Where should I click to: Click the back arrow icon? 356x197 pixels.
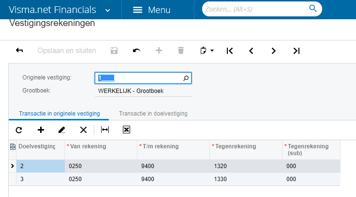(20, 51)
